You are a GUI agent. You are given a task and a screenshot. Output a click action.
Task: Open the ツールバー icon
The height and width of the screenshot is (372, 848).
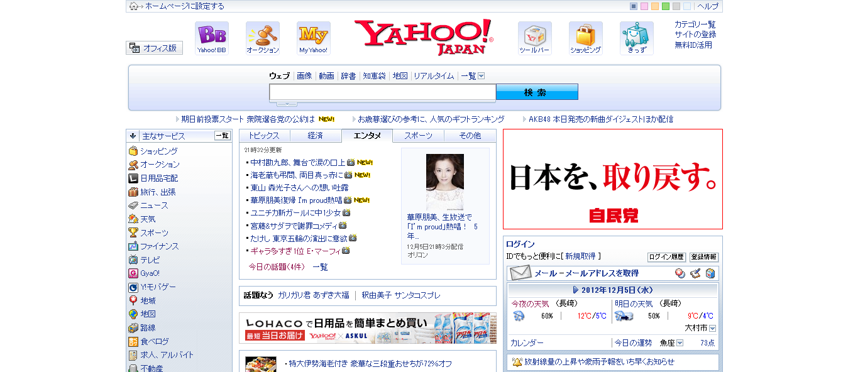coord(535,38)
